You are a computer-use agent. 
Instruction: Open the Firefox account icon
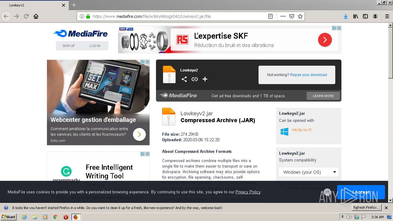(375, 16)
